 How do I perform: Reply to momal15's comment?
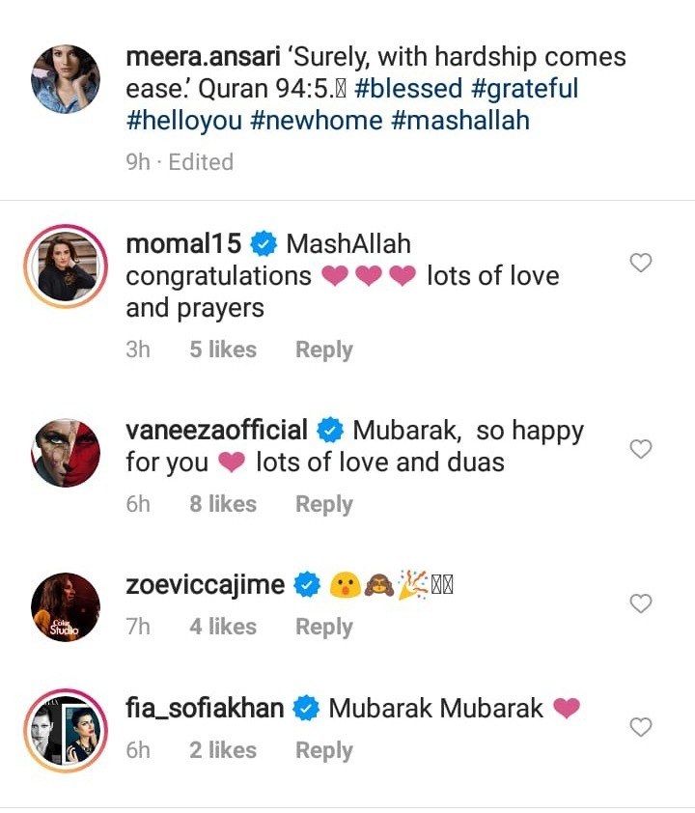click(323, 350)
